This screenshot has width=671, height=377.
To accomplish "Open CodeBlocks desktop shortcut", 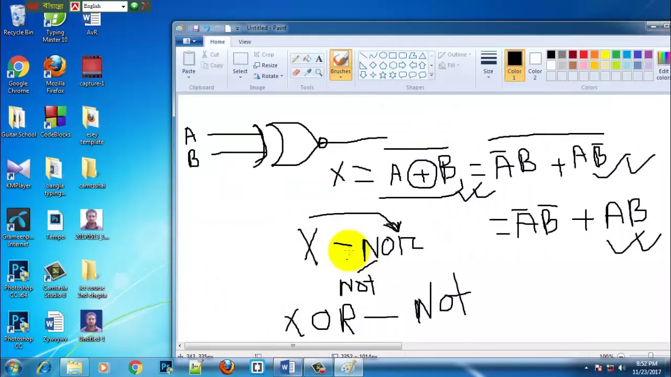I will point(55,121).
